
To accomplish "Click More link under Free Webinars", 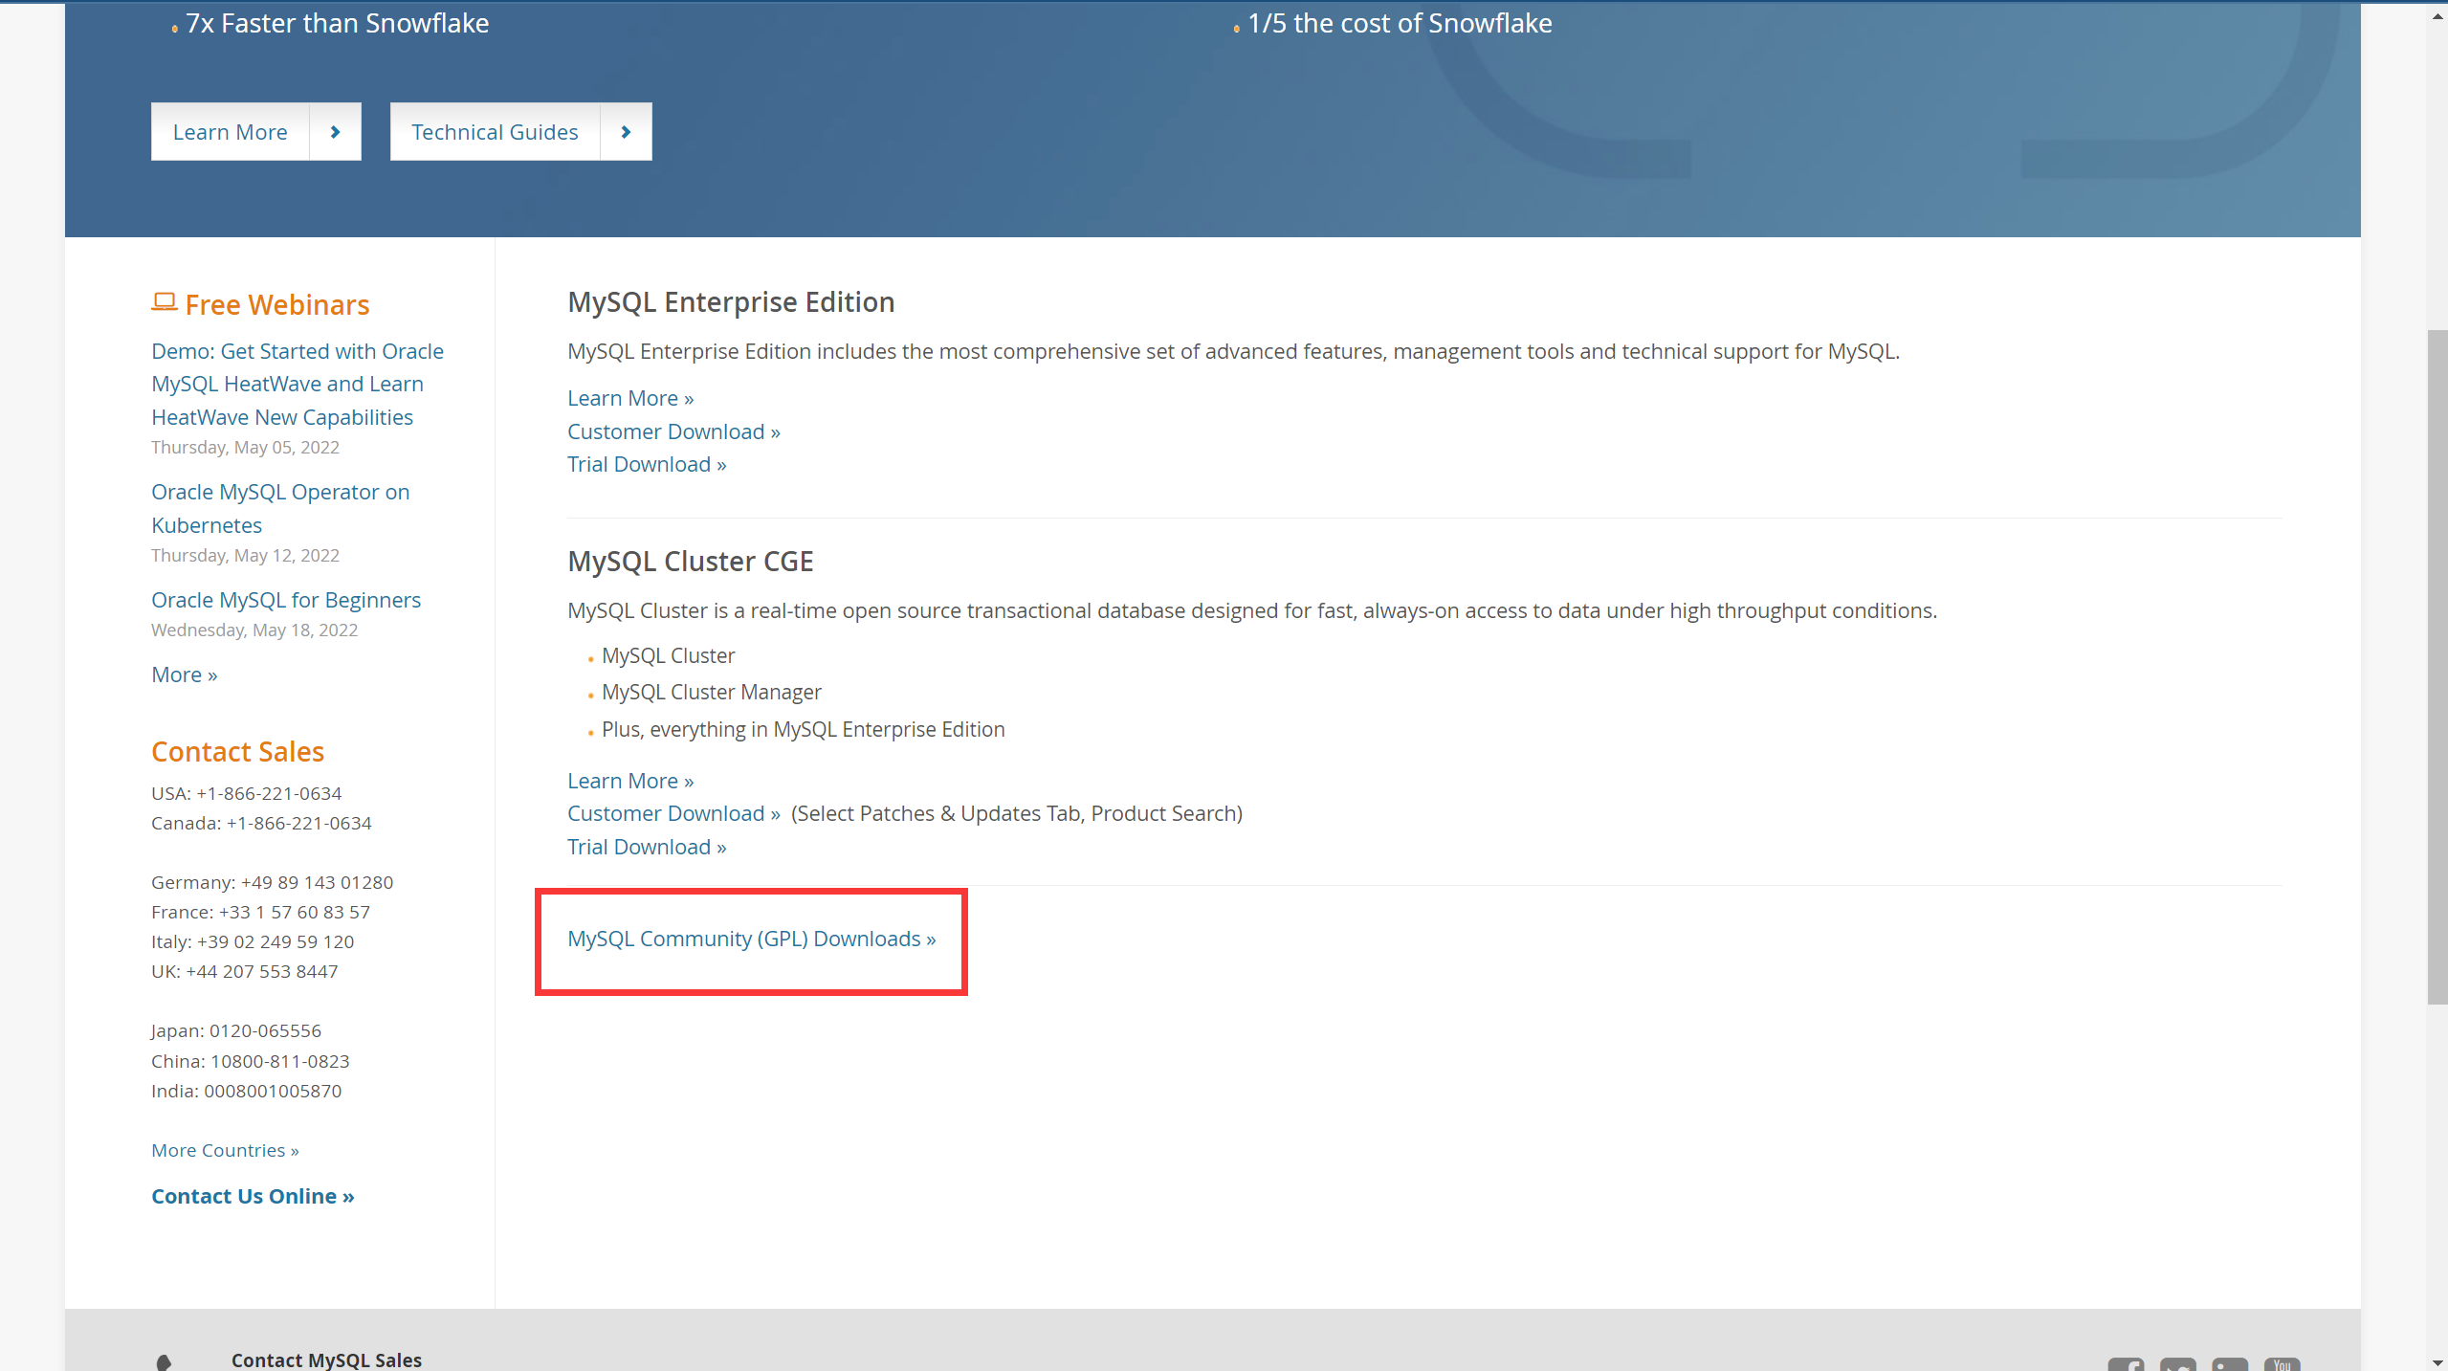I will pyautogui.click(x=185, y=674).
